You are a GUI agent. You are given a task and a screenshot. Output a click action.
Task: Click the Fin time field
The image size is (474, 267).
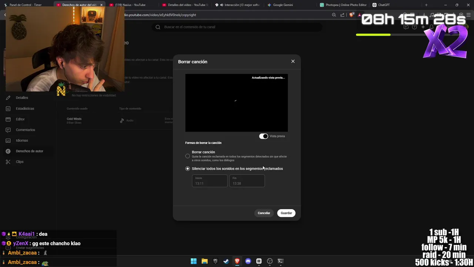(x=247, y=181)
